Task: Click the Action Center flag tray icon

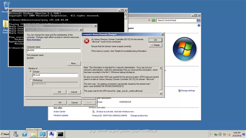Action: [x=211, y=134]
